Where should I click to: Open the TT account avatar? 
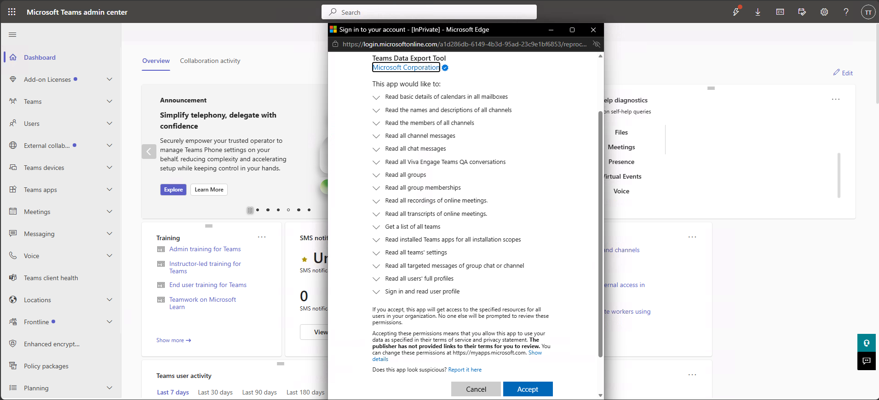[868, 12]
